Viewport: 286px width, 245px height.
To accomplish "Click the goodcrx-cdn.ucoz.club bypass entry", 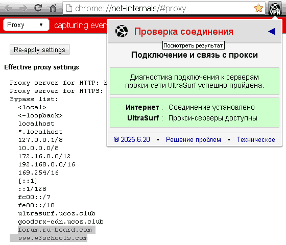I will (x=61, y=222).
